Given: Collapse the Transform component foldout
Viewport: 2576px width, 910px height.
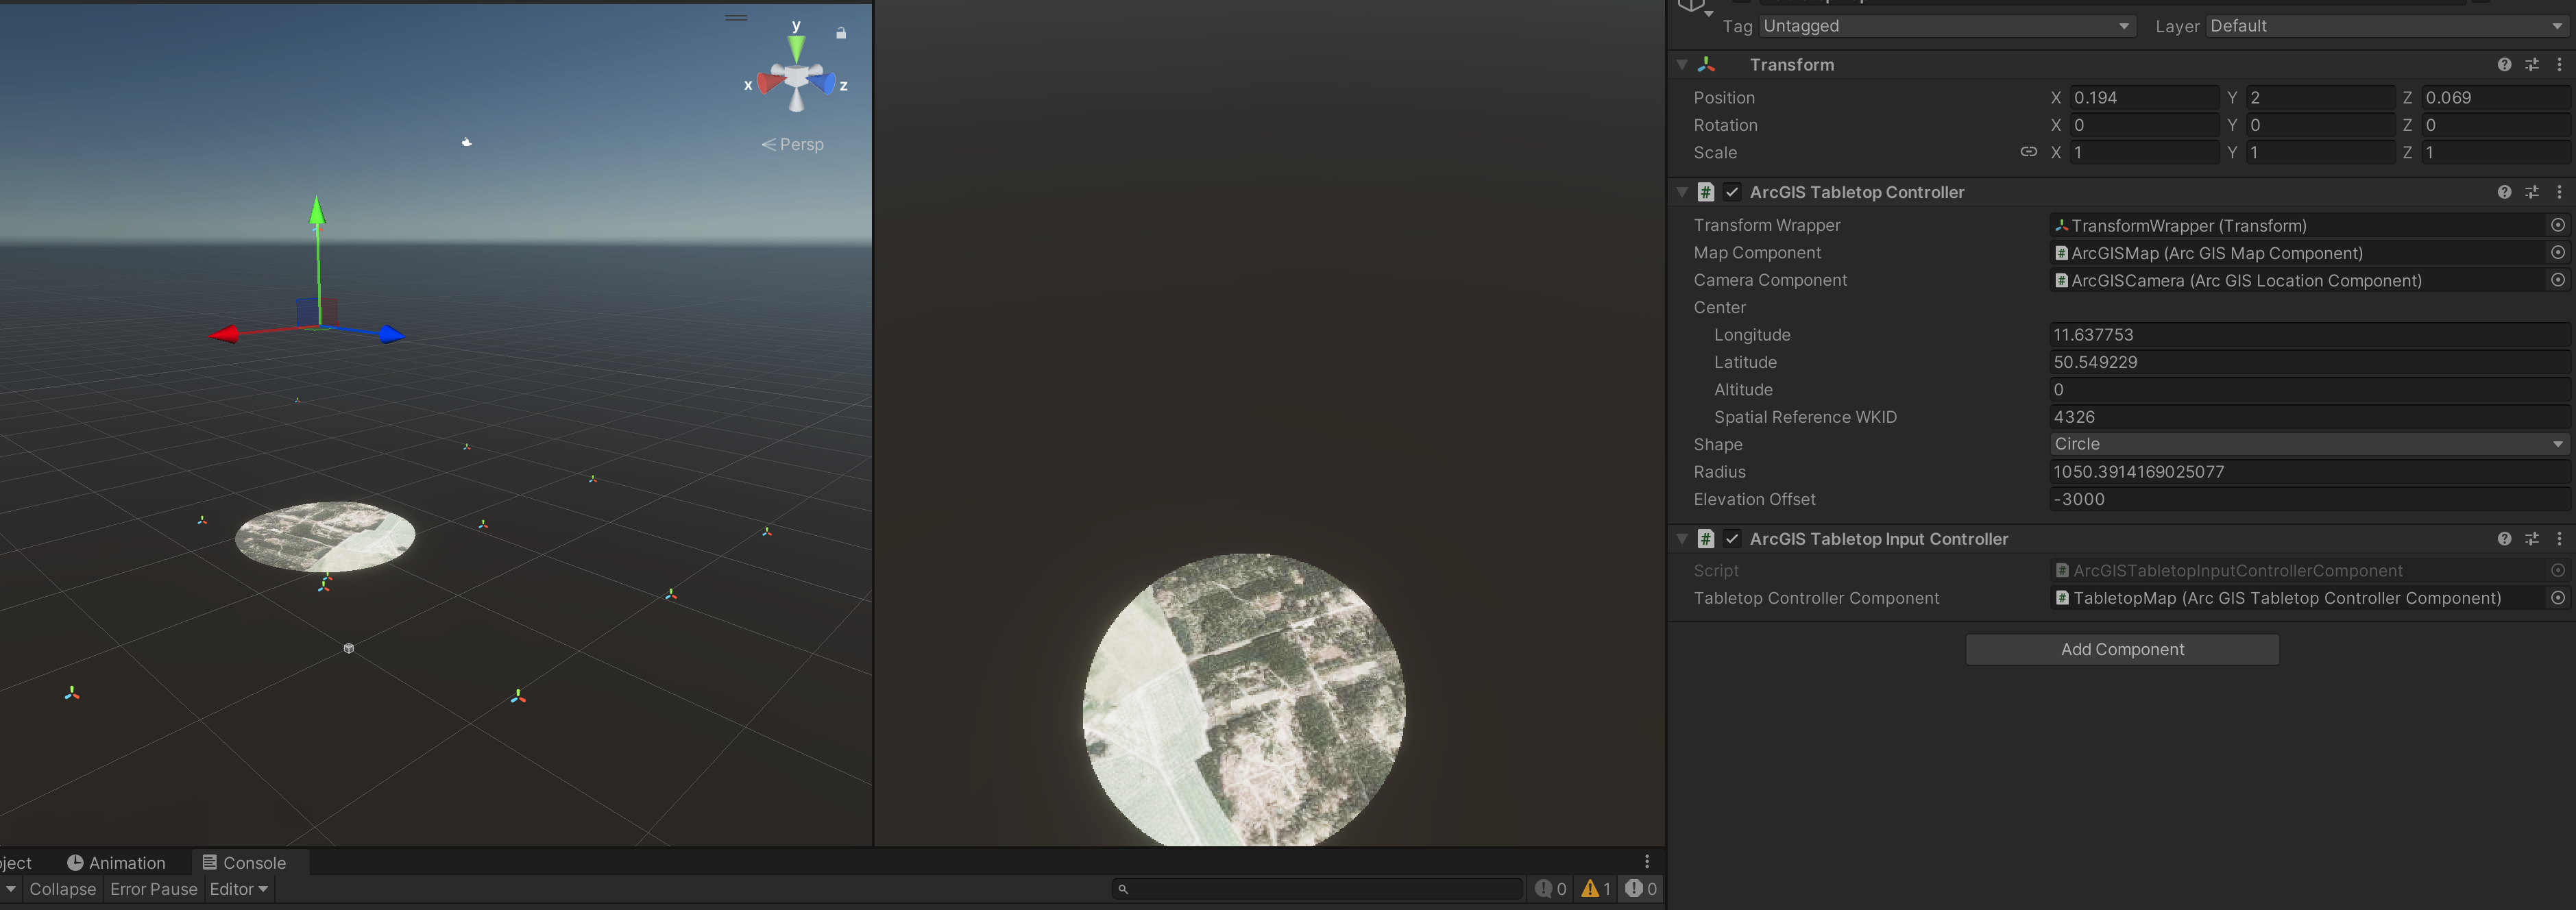Looking at the screenshot, I should click(x=1682, y=65).
